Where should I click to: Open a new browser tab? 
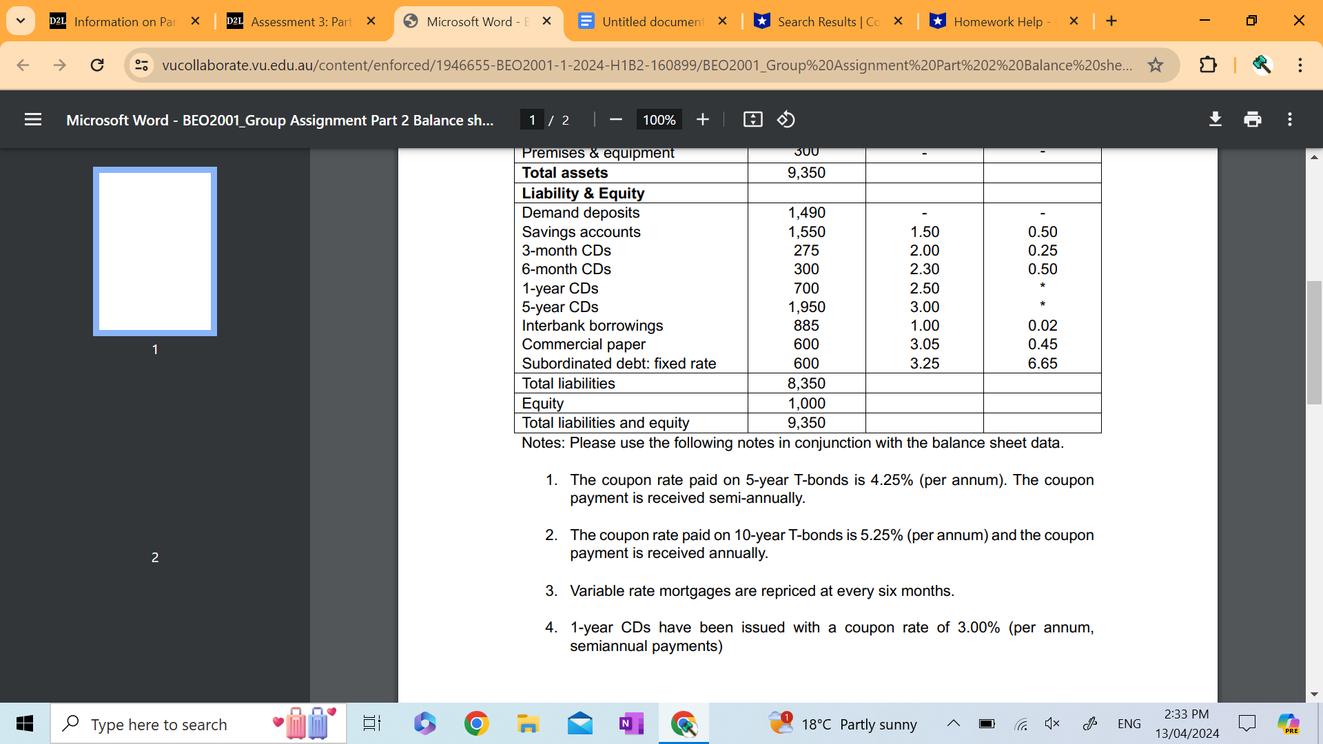pos(1111,21)
